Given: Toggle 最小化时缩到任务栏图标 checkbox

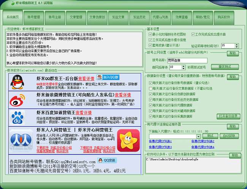Looking at the screenshot, I should [x=150, y=34].
